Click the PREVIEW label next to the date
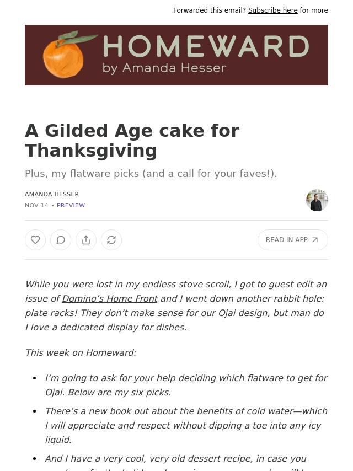 tap(71, 205)
